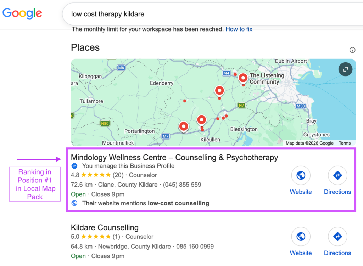
Task: Click the map pin beside the M7 label
Action: coord(184,127)
